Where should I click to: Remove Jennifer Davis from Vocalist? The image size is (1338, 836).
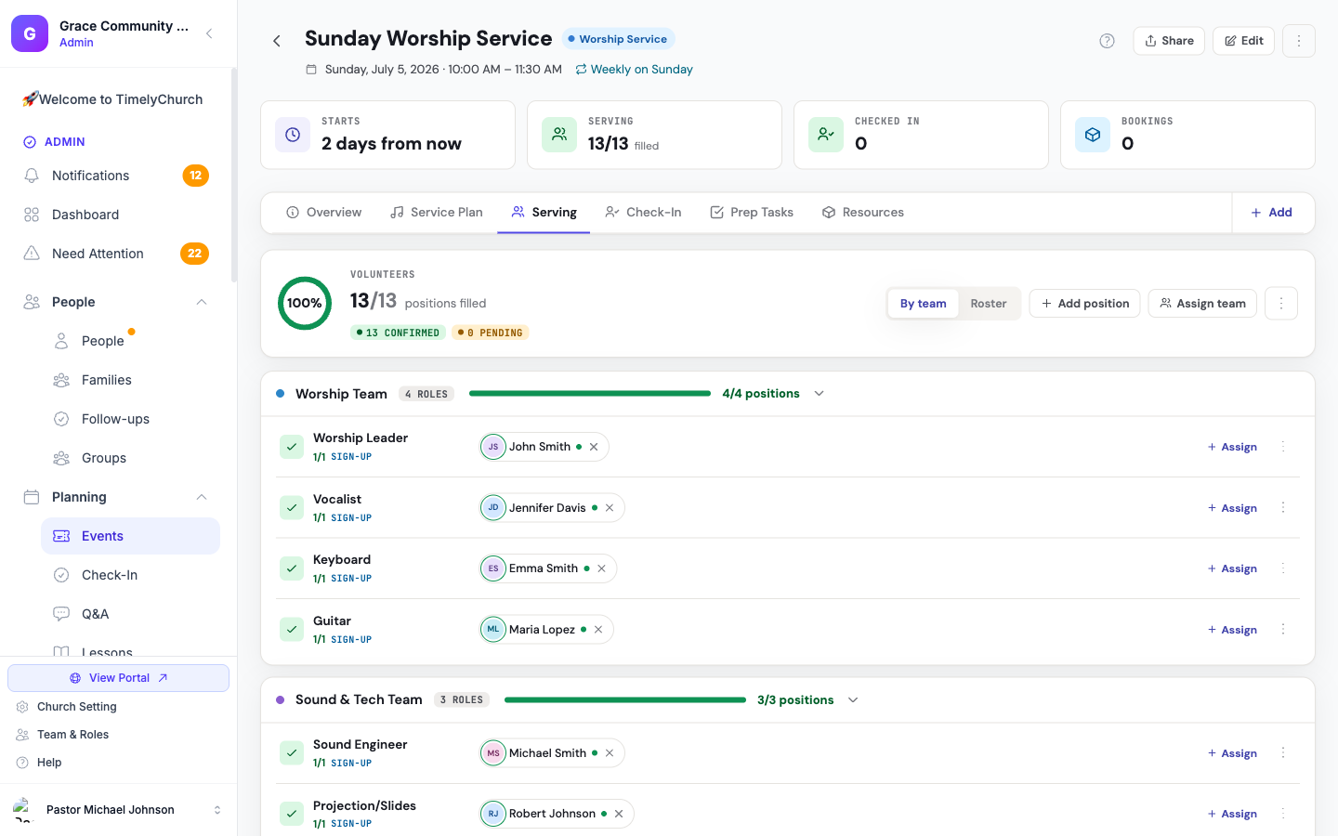pyautogui.click(x=610, y=508)
